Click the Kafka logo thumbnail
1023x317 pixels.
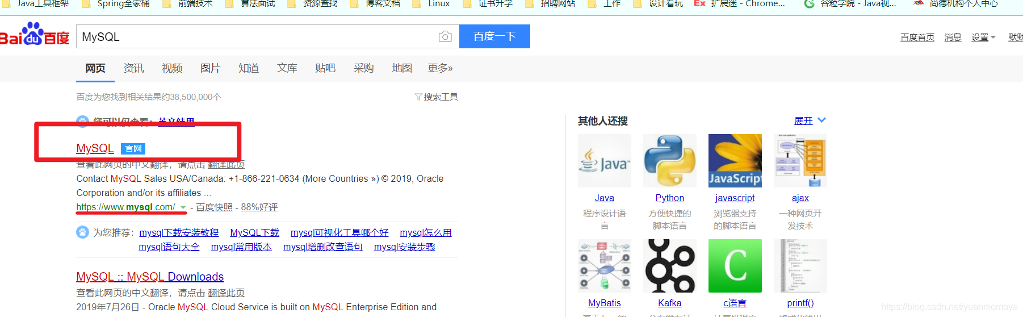click(670, 266)
